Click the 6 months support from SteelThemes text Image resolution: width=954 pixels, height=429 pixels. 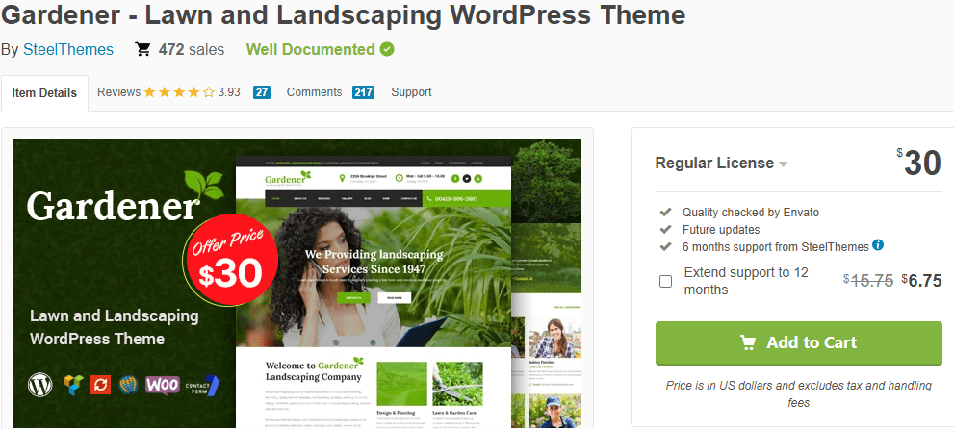pos(775,246)
